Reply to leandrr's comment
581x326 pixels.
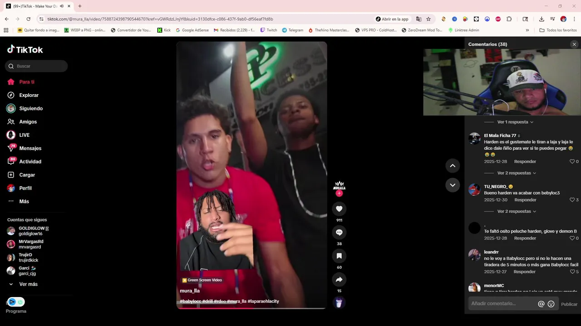[525, 272]
